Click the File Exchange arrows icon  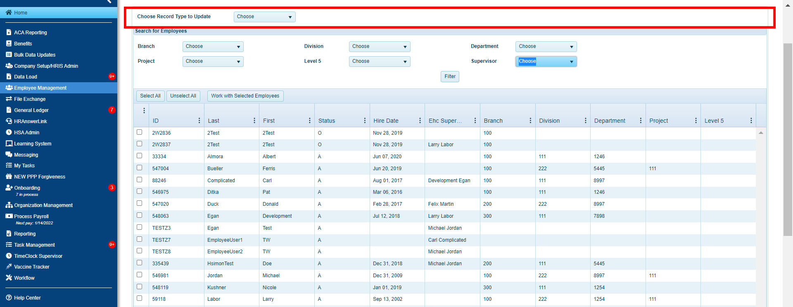(9, 99)
